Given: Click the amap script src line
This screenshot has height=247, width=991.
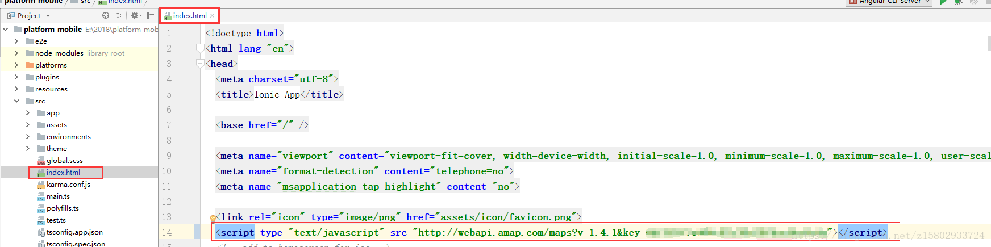Looking at the screenshot, I should [551, 232].
